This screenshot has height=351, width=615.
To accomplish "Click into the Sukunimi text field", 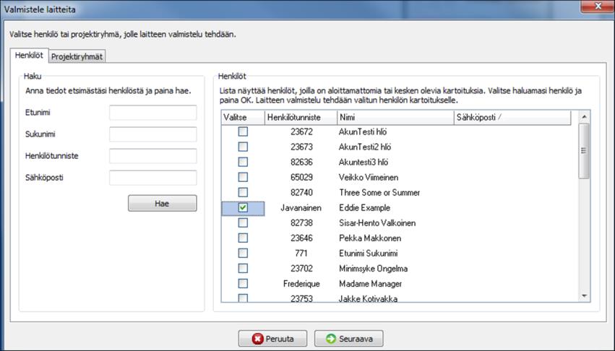I will (x=153, y=134).
